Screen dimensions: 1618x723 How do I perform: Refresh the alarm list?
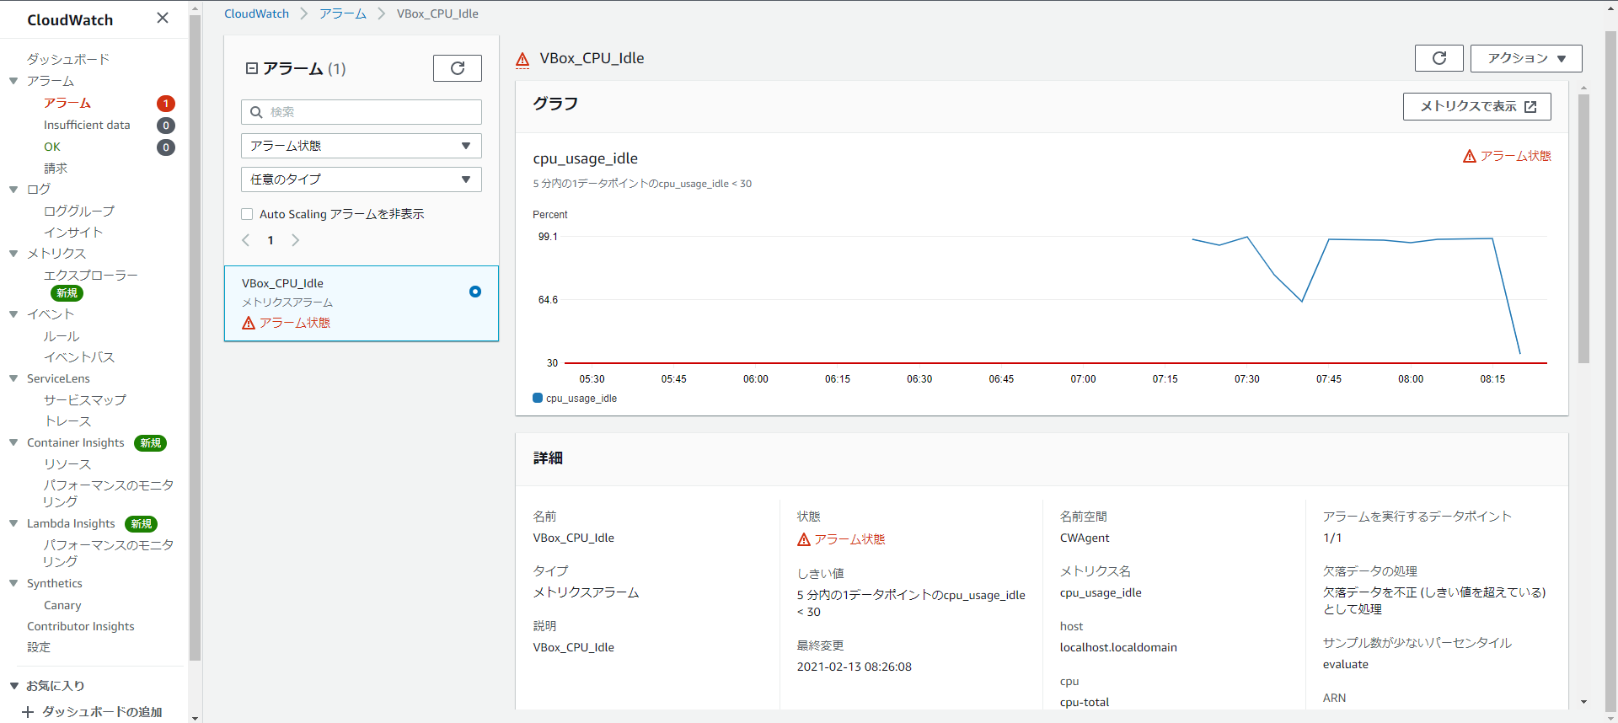point(457,68)
